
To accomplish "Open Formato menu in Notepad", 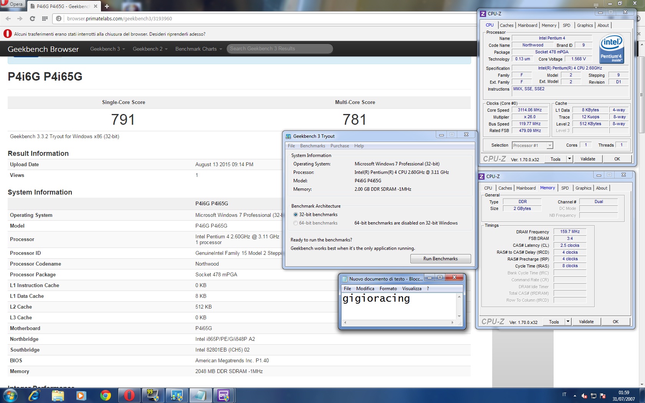I will pyautogui.click(x=388, y=289).
